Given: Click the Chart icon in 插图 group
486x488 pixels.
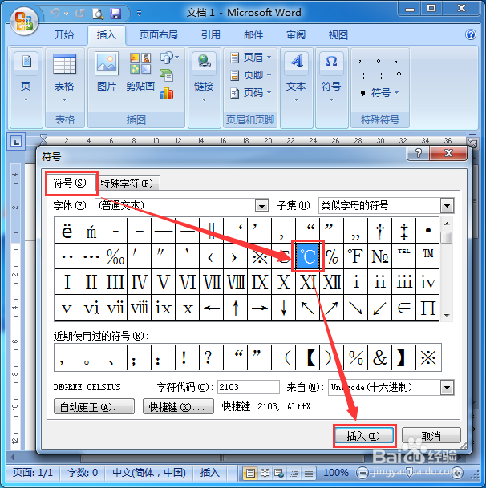Looking at the screenshot, I should point(167,93).
